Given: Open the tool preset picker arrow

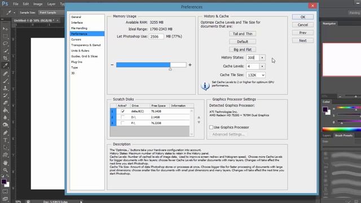Looking at the screenshot, I should pyautogui.click(x=14, y=12).
